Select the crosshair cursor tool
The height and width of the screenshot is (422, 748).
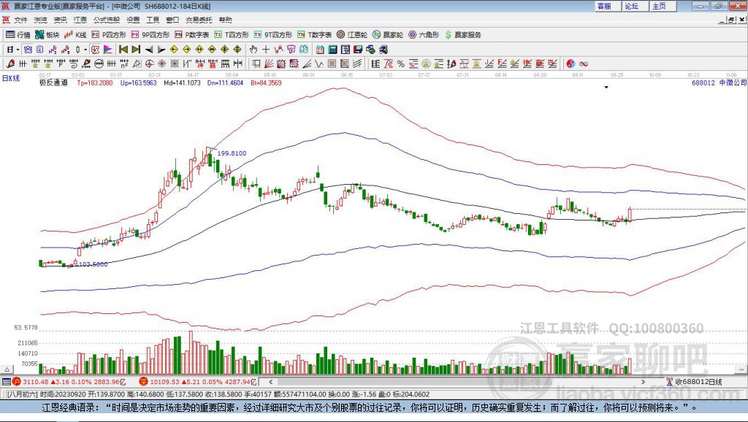pyautogui.click(x=266, y=50)
